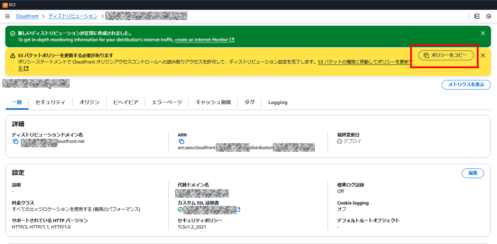This screenshot has height=244, width=497.
Task: Select the 一般 tab
Action: [17, 102]
